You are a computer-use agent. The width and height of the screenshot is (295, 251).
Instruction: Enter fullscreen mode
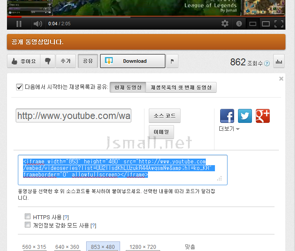pyautogui.click(x=279, y=24)
